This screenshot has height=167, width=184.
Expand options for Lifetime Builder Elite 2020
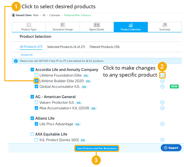[162, 81]
